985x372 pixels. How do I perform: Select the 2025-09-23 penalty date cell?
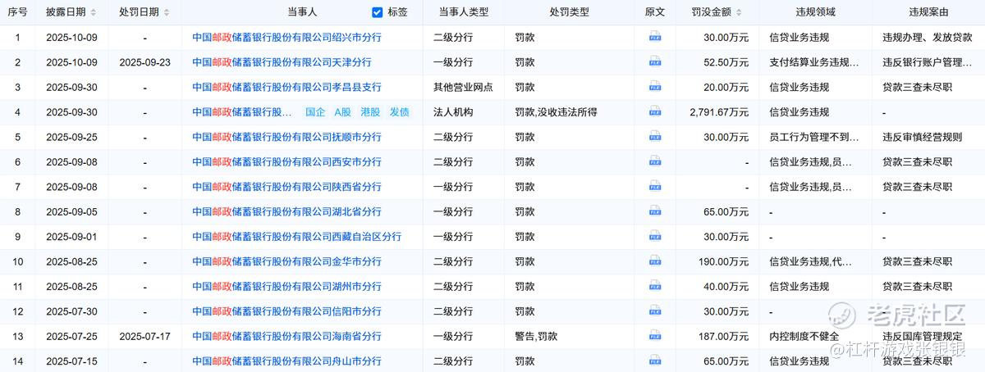(144, 62)
